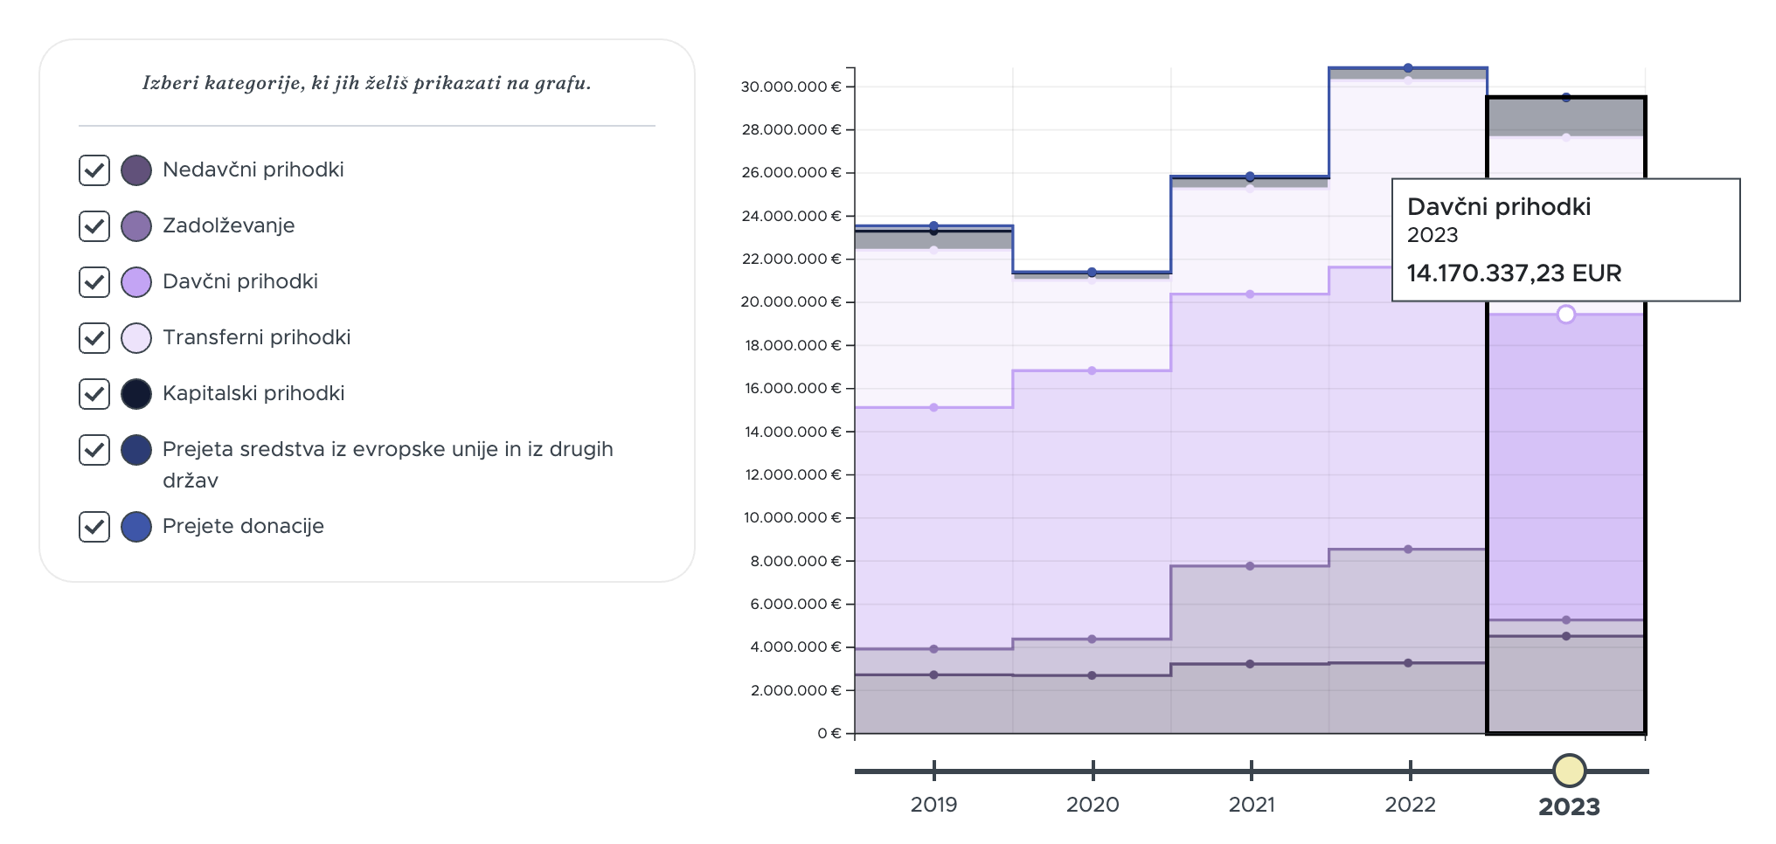Toggle the Prejete donacije checkbox
The width and height of the screenshot is (1776, 844).
pos(94,527)
